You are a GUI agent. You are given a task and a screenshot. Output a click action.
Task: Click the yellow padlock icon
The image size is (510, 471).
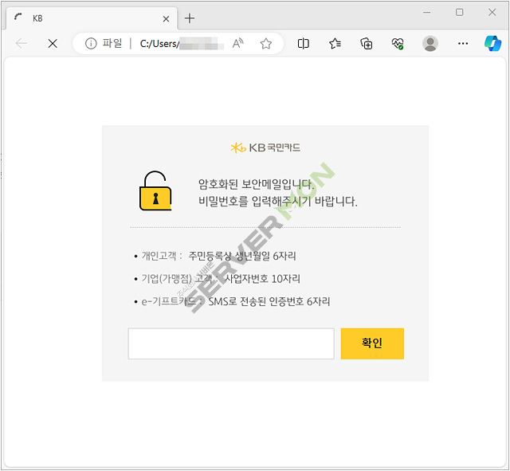click(x=155, y=191)
